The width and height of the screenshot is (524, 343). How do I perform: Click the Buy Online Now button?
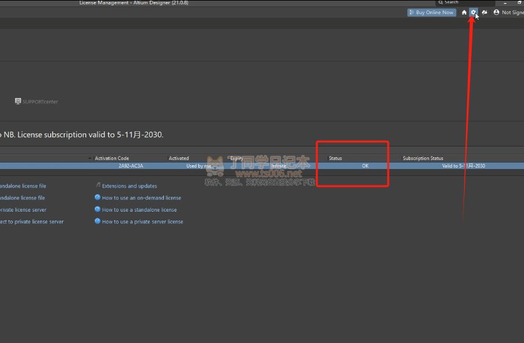(432, 12)
